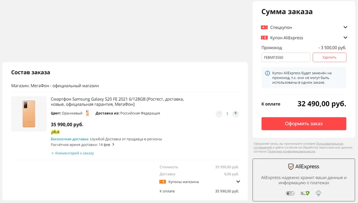Expand the Спецкупон dropdown chevron
Viewport: 358px width, 203px height.
[x=345, y=27]
